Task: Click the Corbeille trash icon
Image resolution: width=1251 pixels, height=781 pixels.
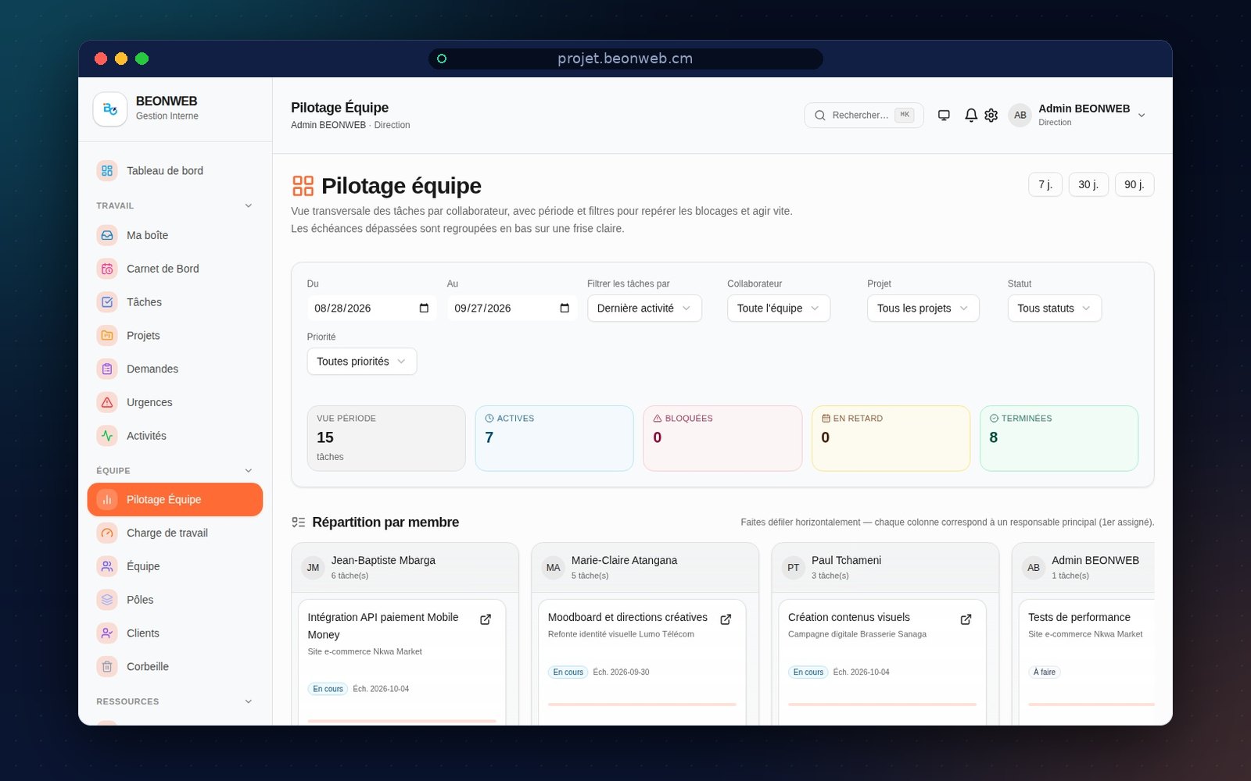Action: [x=107, y=666]
